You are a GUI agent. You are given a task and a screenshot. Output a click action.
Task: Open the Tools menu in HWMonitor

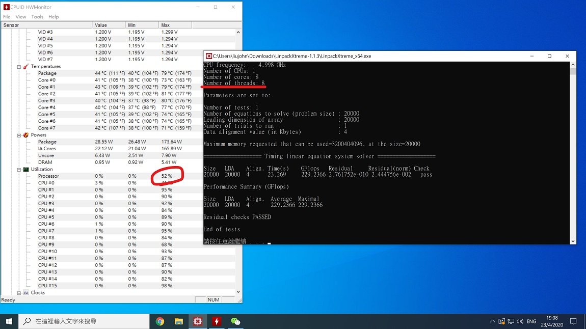[x=37, y=17]
